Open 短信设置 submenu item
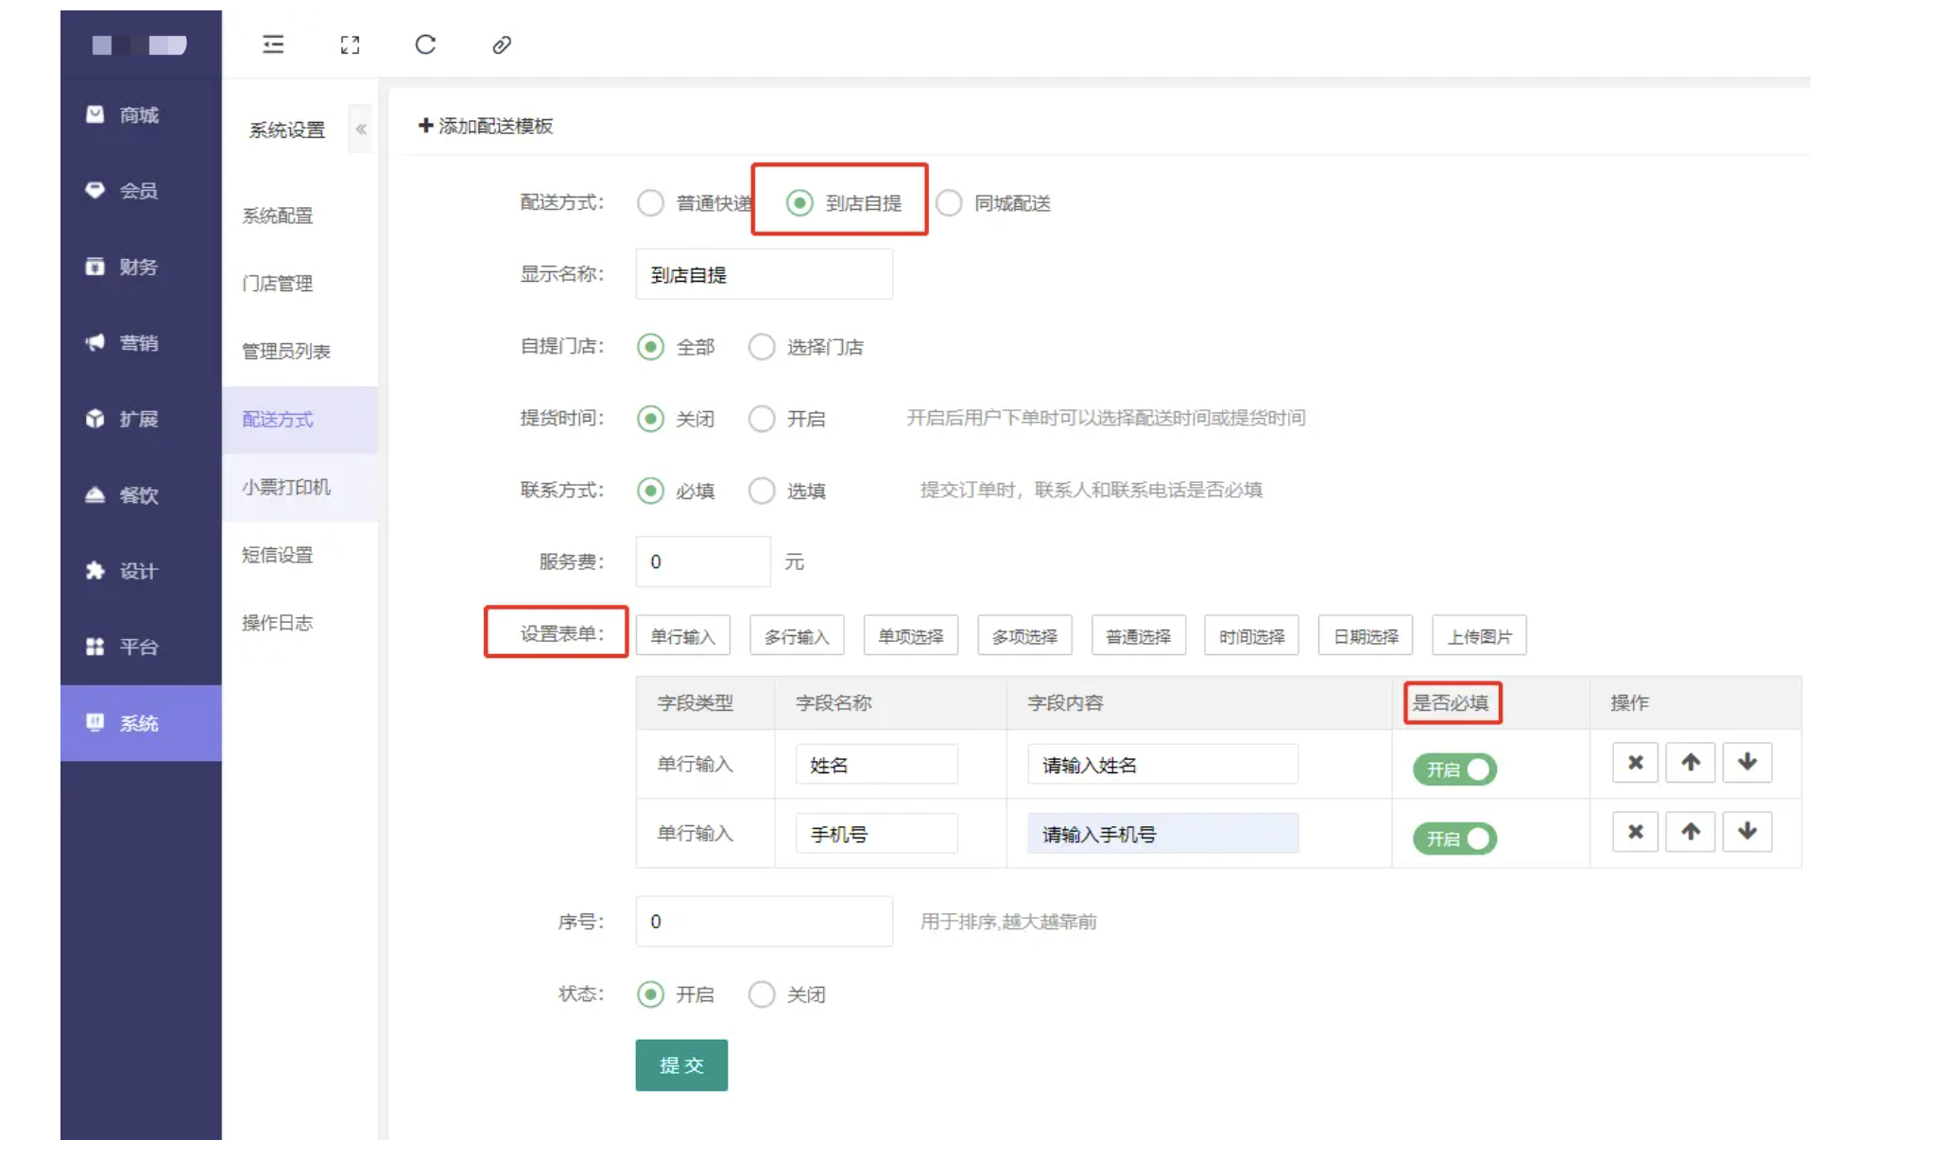 (300, 555)
